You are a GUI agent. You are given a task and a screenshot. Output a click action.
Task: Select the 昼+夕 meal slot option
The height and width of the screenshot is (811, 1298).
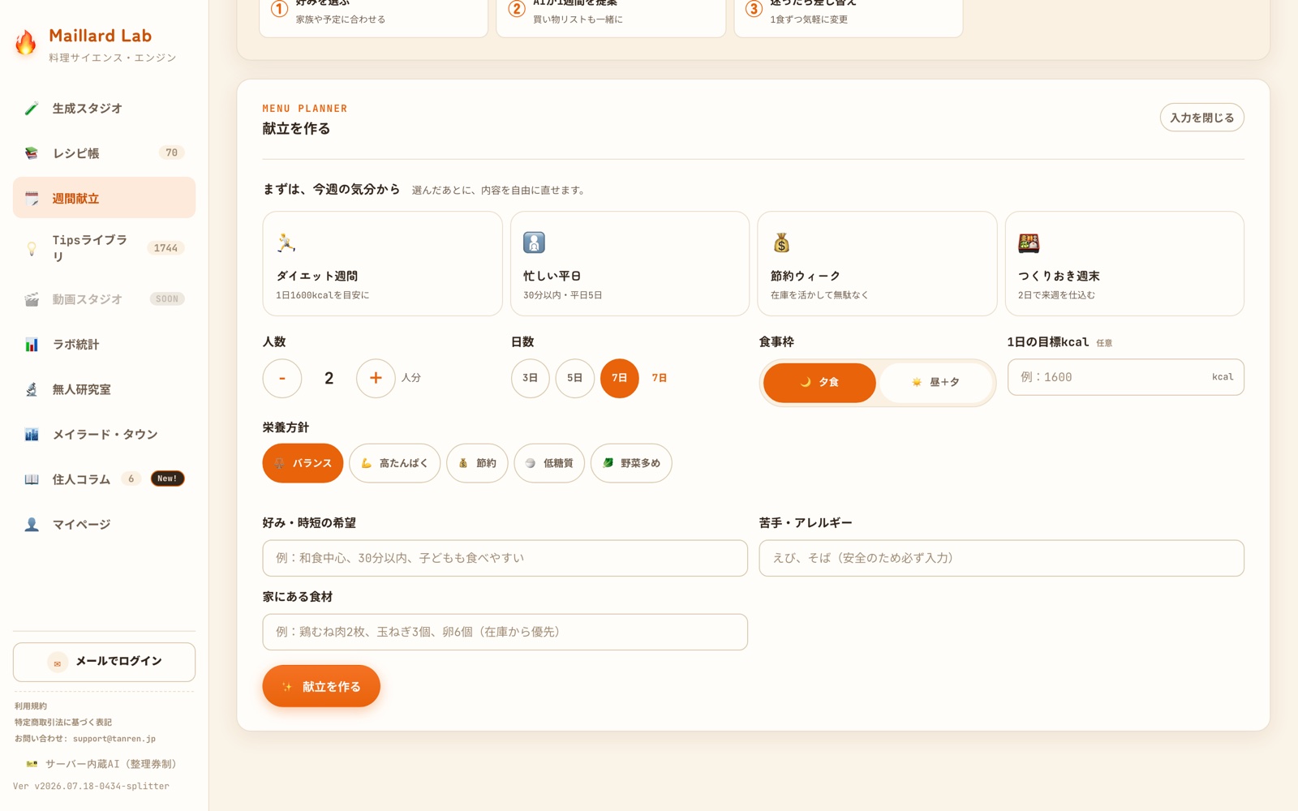(x=935, y=382)
